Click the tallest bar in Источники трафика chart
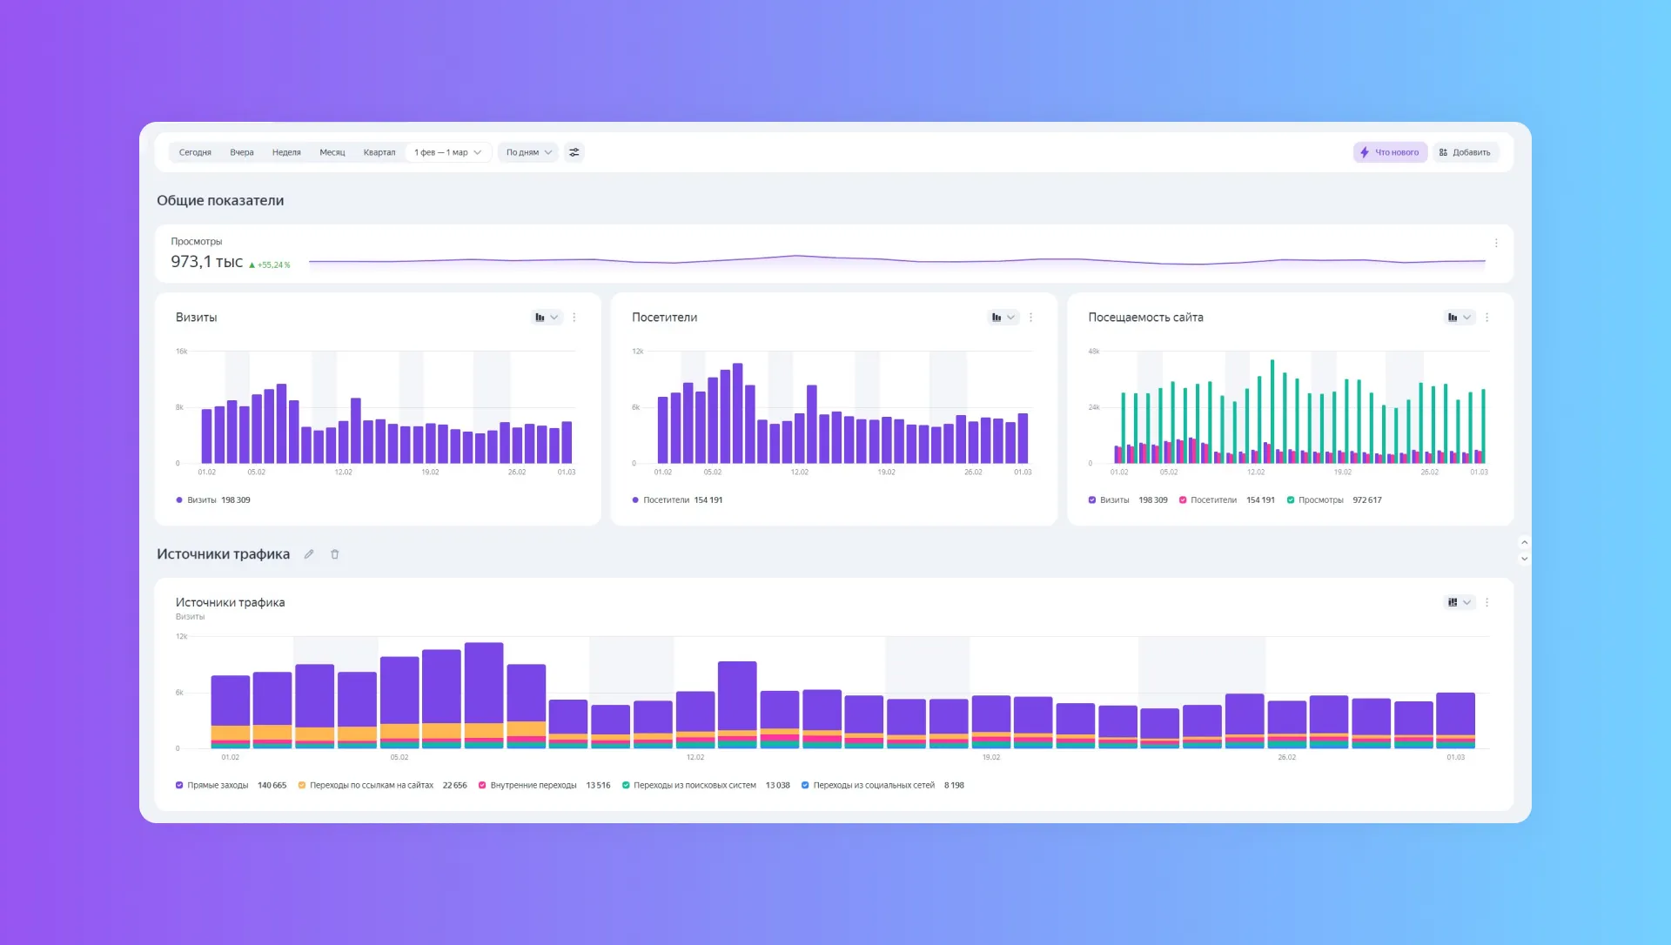The height and width of the screenshot is (945, 1671). (484, 695)
